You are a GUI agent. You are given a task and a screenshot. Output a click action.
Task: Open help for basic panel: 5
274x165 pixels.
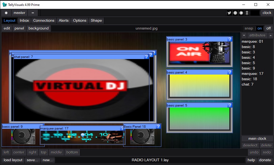click(x=230, y=105)
